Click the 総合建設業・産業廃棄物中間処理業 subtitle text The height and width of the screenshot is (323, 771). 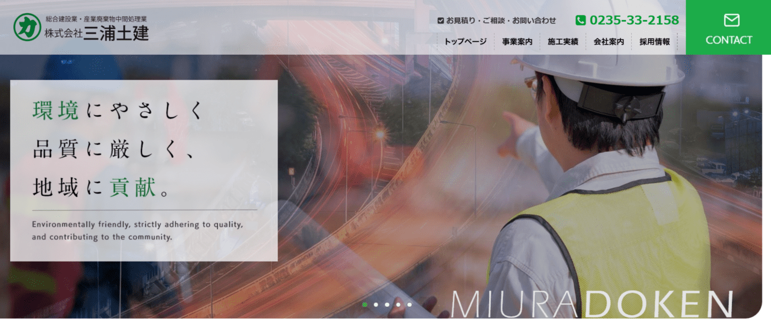pos(96,19)
